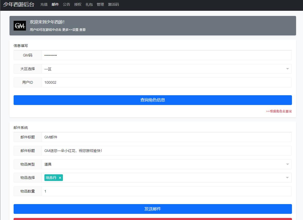Open the 管理 nav tab
Viewport: 303px width, 220px height.
tap(100, 4)
